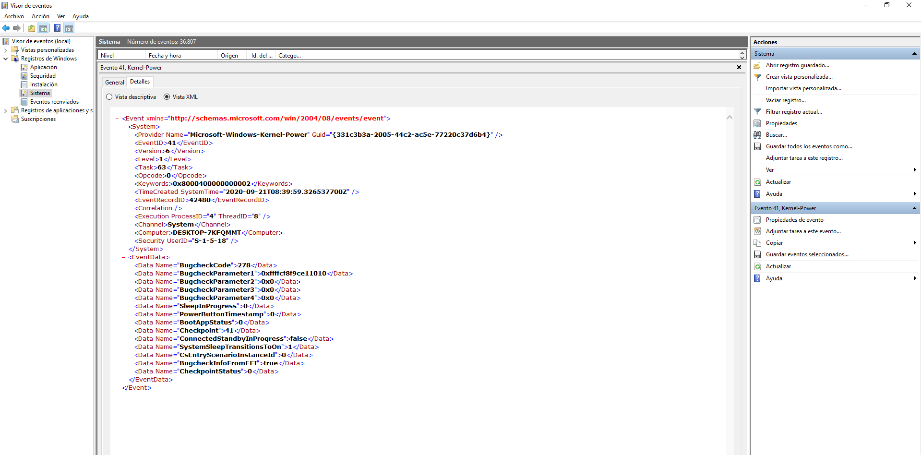Click Actualizar under Evento 41 section
Screen dimensions: 921x455
pyautogui.click(x=778, y=266)
